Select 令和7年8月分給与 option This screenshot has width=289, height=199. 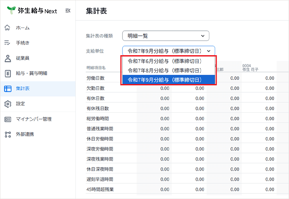tap(165, 70)
